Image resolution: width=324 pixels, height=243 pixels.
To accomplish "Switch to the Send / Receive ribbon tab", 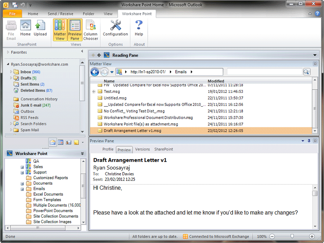I will pyautogui.click(x=60, y=14).
